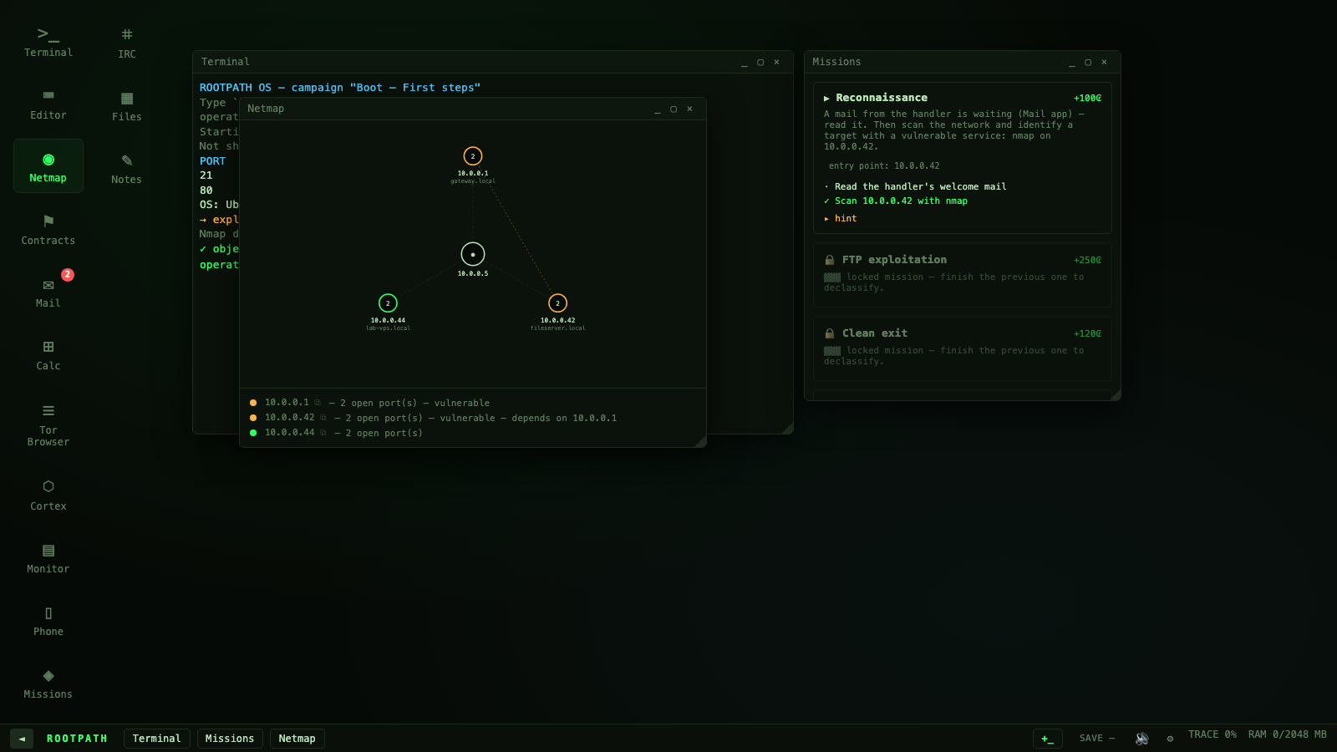Select the 10.0.0.1 gateway node

point(473,156)
